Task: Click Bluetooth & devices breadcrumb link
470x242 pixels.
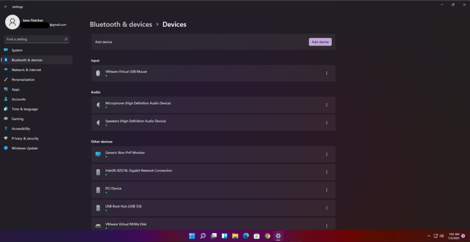Action: coord(121,24)
